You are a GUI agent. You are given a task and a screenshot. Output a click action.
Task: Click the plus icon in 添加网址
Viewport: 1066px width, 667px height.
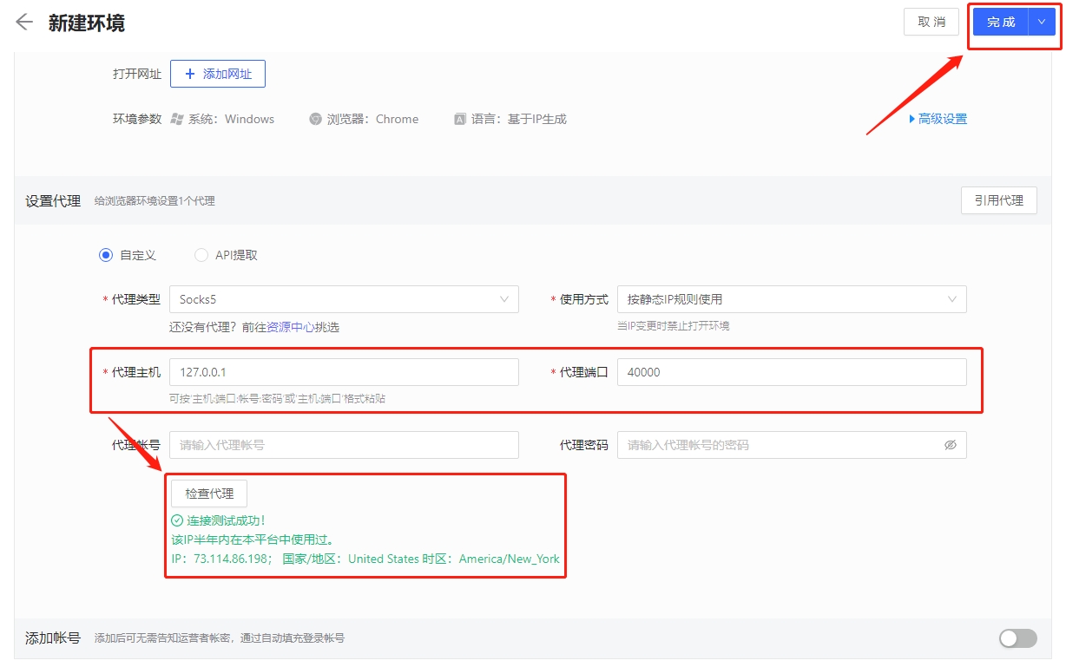[x=190, y=75]
